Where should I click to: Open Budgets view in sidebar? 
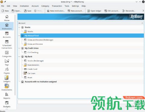(x=7, y=104)
